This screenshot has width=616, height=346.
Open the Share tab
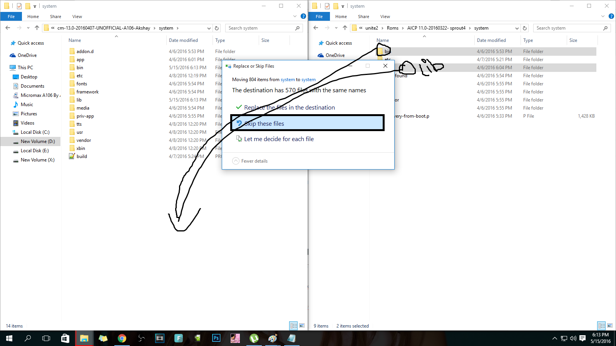[x=55, y=16]
